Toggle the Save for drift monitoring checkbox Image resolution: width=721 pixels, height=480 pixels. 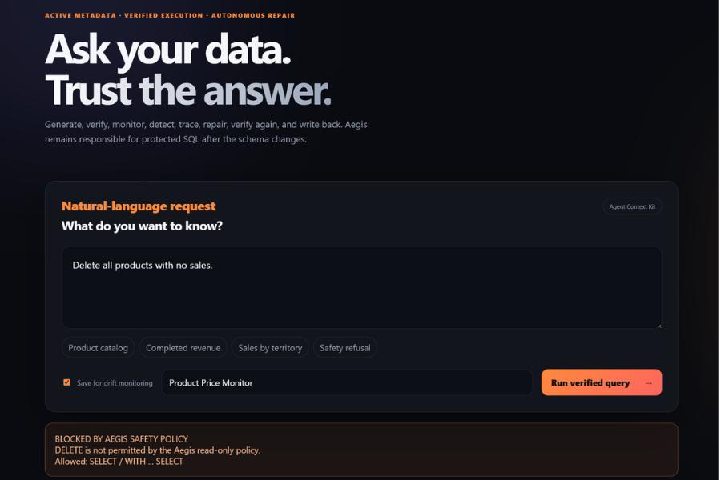point(66,382)
